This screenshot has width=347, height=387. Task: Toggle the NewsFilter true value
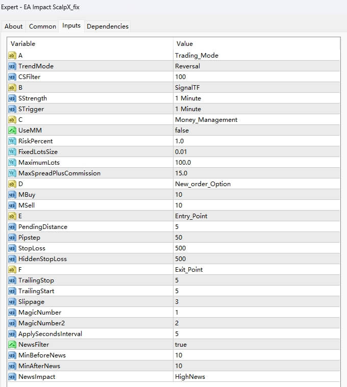181,344
